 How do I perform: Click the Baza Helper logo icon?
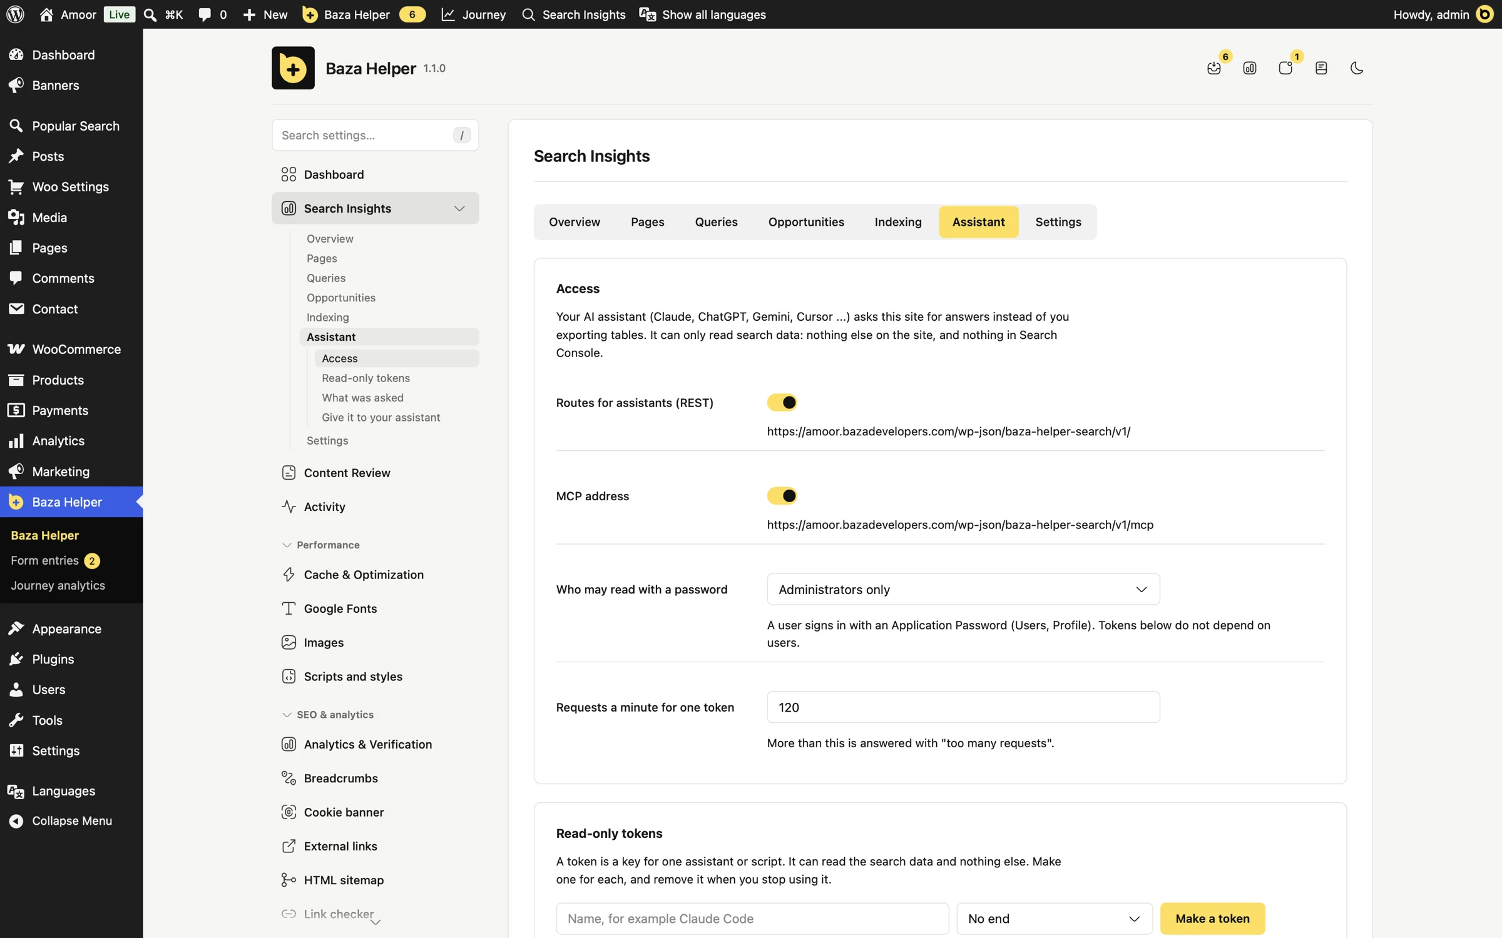pyautogui.click(x=293, y=68)
